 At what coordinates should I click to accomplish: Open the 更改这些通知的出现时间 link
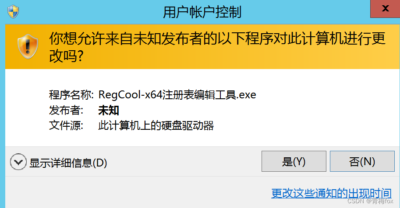(x=331, y=193)
